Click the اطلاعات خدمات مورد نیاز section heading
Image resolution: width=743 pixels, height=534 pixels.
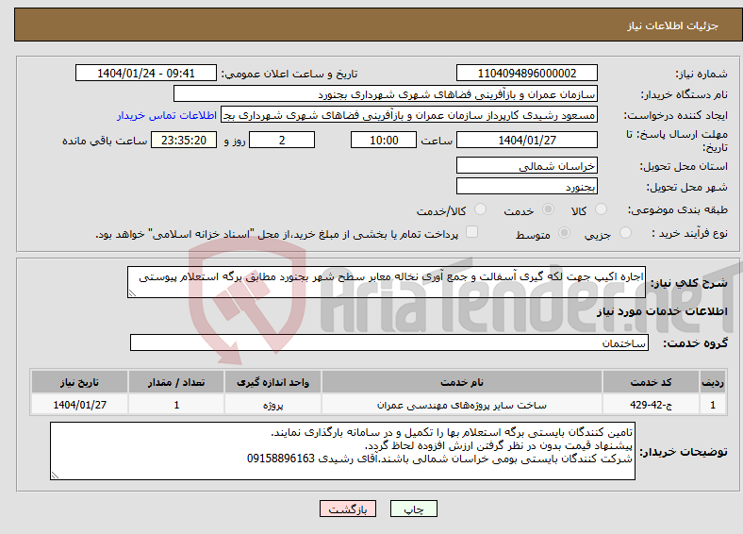[662, 311]
